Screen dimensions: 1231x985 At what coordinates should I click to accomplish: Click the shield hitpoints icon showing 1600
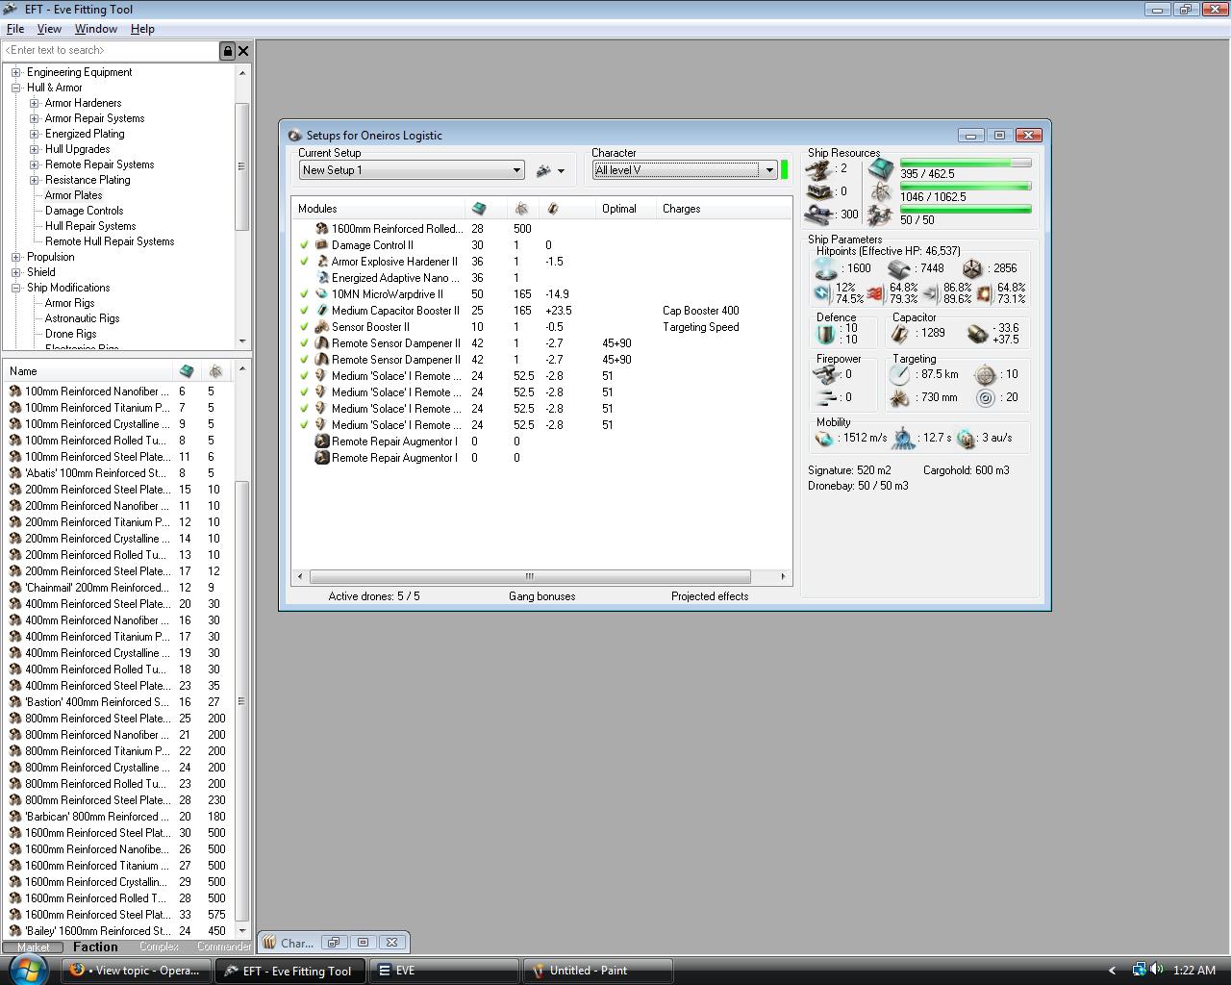(x=824, y=269)
